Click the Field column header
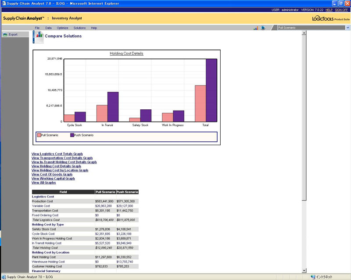The image size is (351, 280). click(x=63, y=192)
